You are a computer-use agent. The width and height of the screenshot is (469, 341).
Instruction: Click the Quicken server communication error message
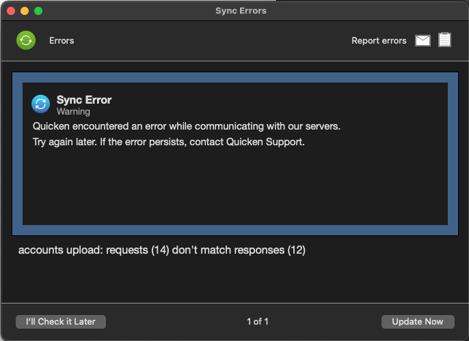click(187, 126)
